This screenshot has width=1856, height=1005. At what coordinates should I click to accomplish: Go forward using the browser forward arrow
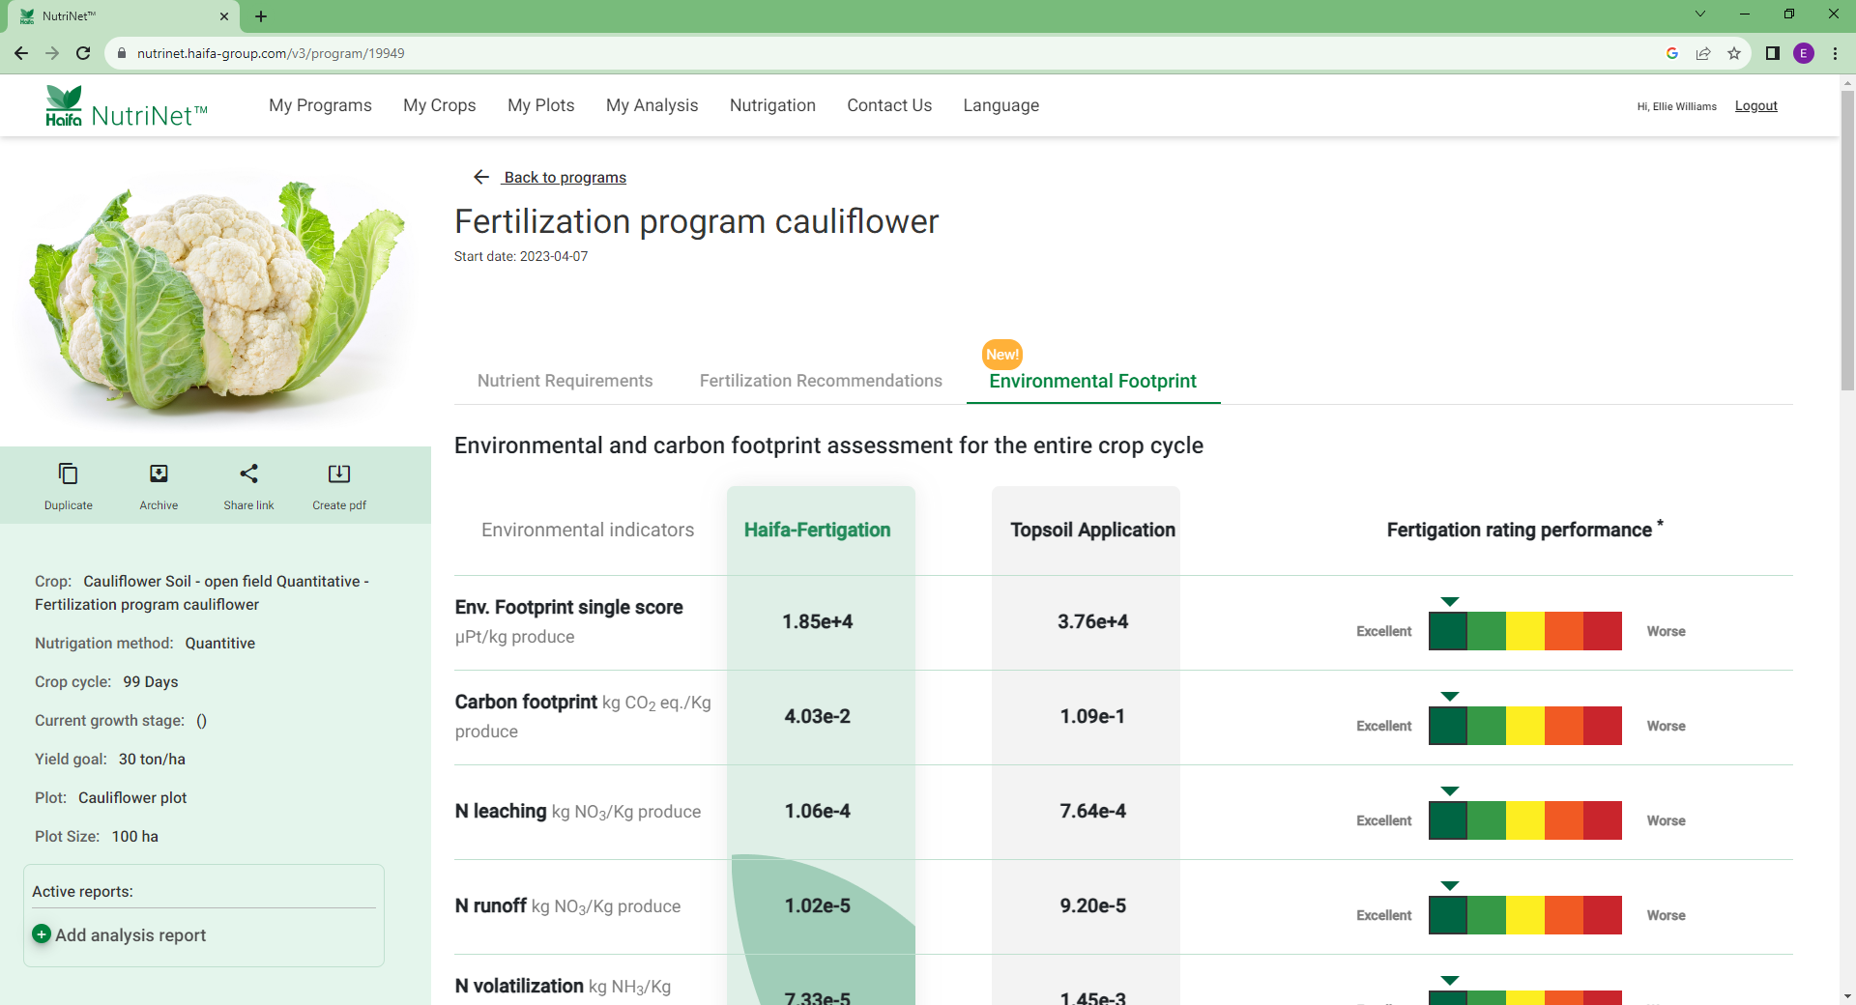click(52, 53)
